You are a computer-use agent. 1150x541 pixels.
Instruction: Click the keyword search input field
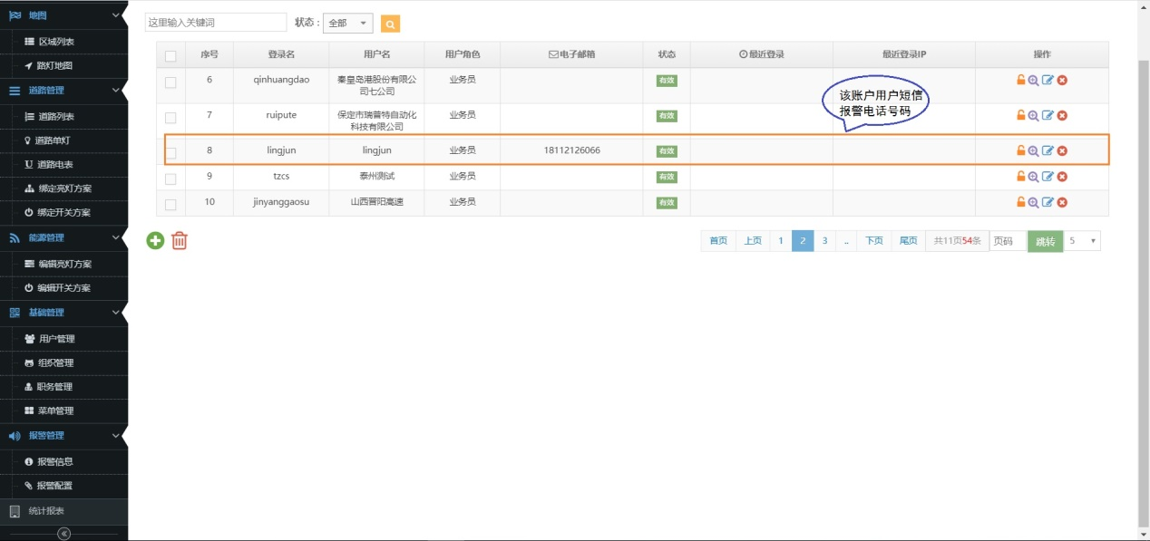pos(216,23)
